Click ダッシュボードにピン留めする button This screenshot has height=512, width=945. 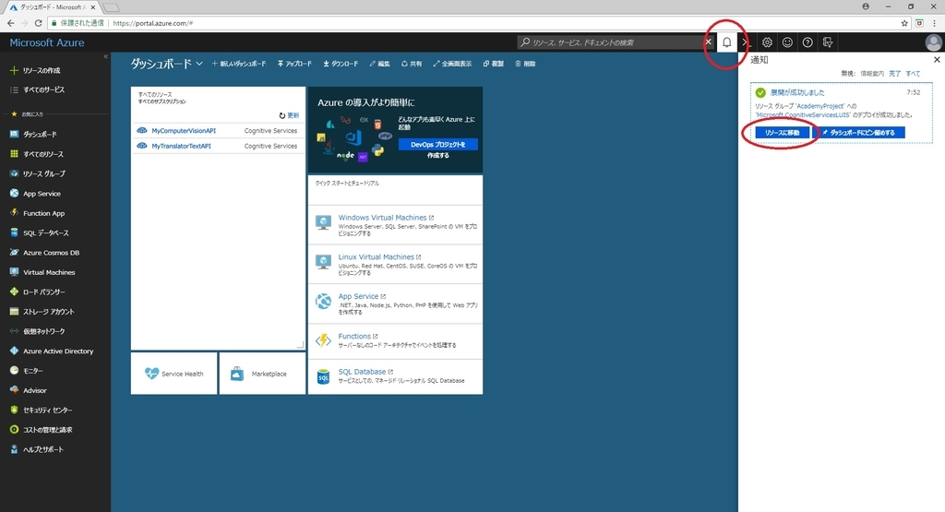(859, 133)
